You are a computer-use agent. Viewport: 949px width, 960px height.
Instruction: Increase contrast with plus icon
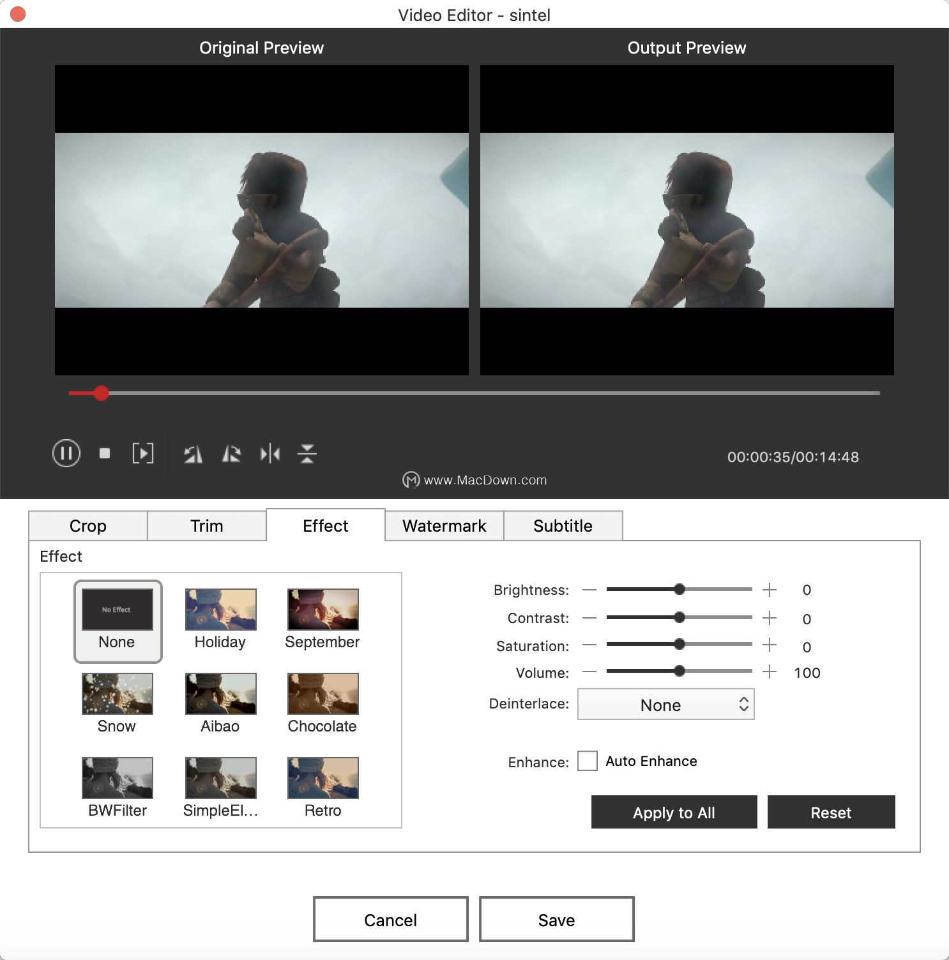pyautogui.click(x=770, y=618)
